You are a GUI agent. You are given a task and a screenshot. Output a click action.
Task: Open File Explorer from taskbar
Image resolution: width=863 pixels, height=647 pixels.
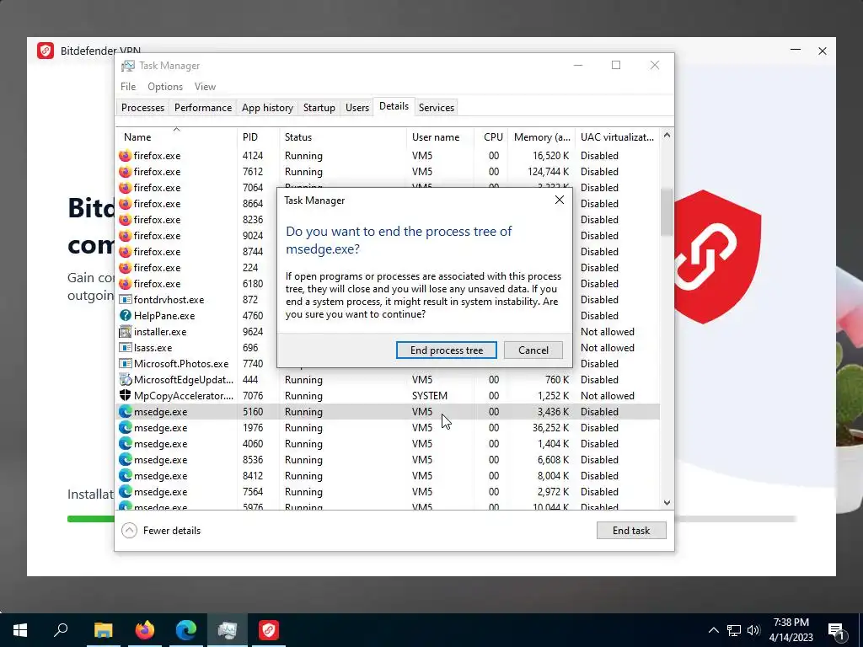click(x=103, y=630)
